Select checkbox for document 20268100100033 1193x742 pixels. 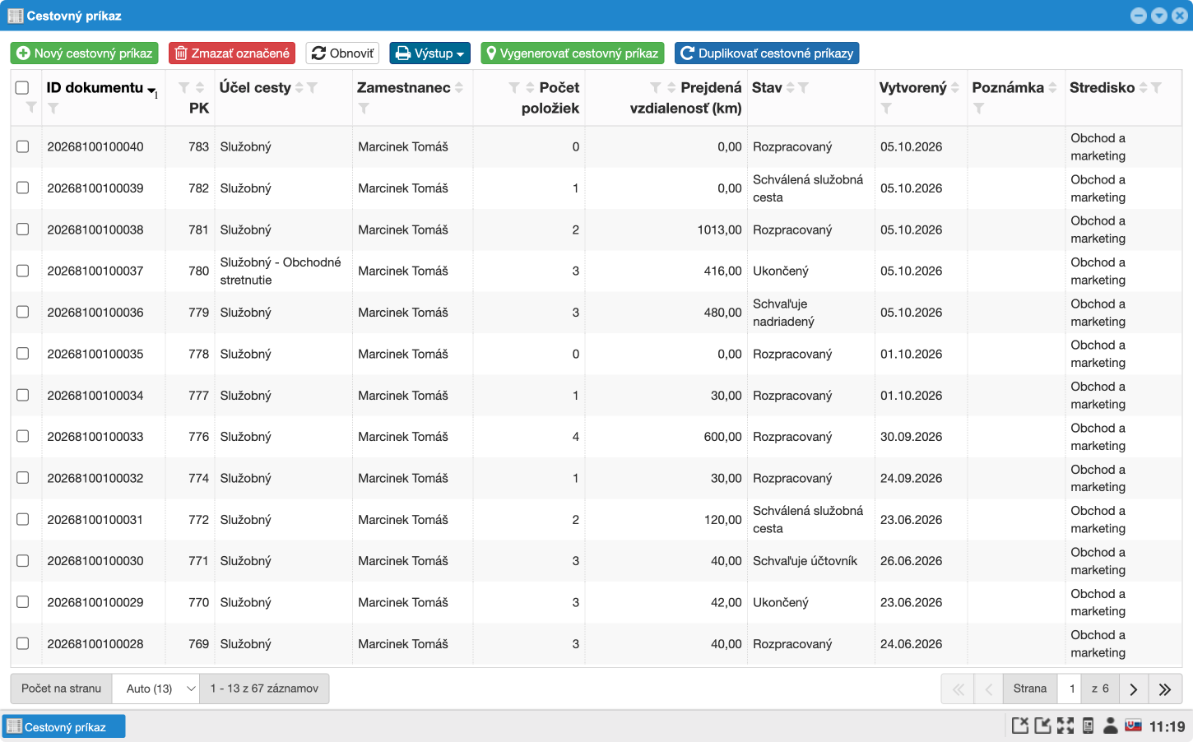[x=23, y=436]
